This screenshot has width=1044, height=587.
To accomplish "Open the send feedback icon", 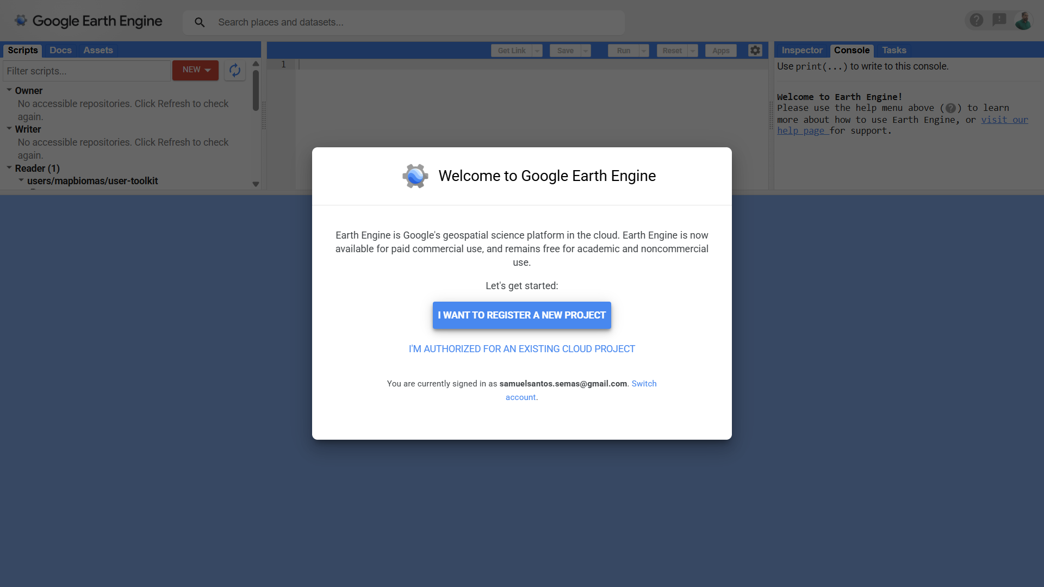I will click(x=999, y=20).
